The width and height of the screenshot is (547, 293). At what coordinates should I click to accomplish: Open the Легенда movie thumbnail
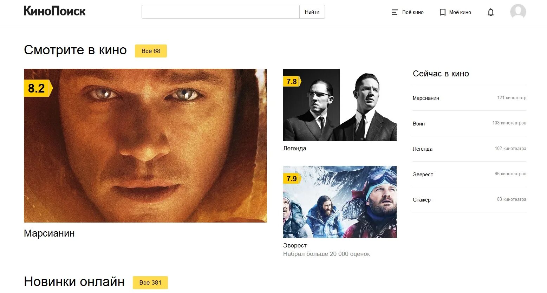pyautogui.click(x=340, y=105)
